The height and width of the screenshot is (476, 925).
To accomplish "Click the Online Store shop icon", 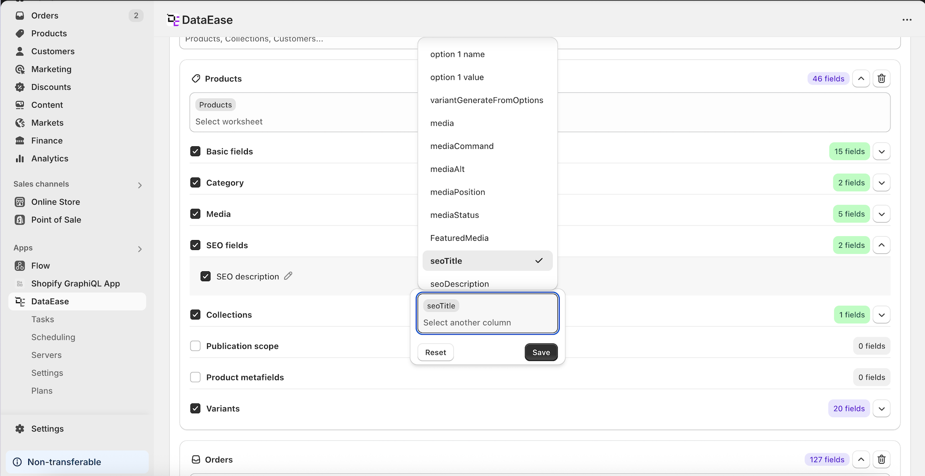I will pos(20,202).
